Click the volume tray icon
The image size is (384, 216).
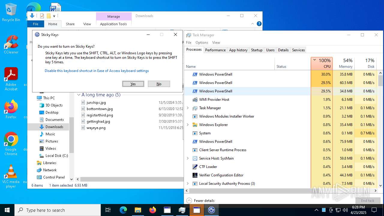345,210
